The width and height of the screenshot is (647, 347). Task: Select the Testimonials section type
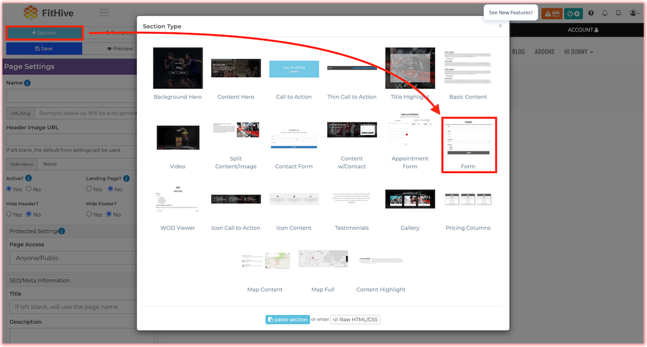[352, 198]
